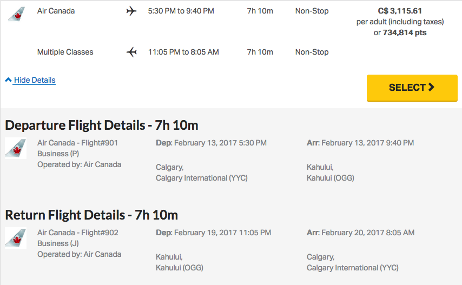Click the Departure Flight Details heading
Viewport: 462px width, 285px height.
pyautogui.click(x=101, y=125)
